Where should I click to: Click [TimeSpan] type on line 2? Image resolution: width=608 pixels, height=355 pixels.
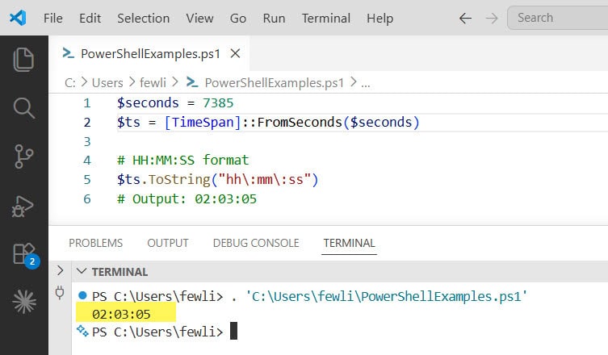coord(203,122)
